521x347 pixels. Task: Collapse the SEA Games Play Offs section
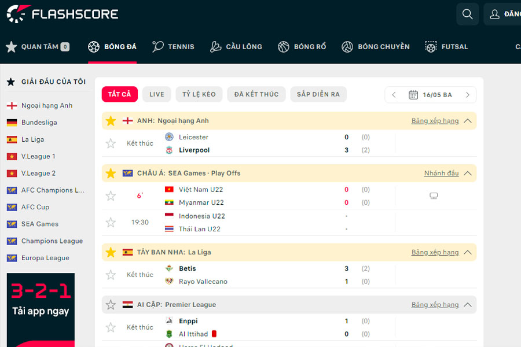pos(468,173)
